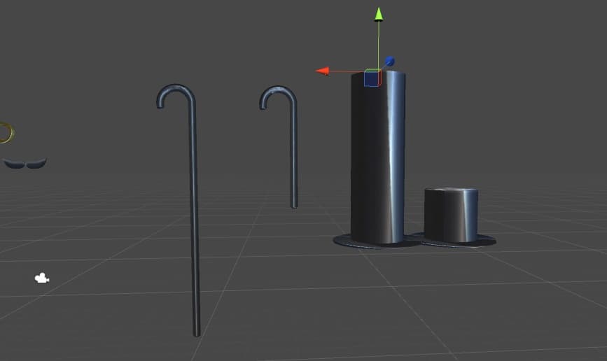This screenshot has height=361, width=607.
Task: Select the short top hat model
Action: (x=452, y=217)
